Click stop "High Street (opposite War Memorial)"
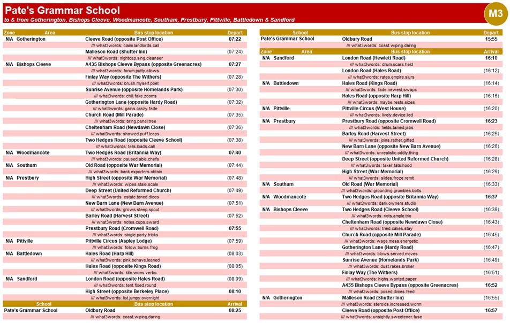This screenshot has width=510, height=323. pos(126,178)
